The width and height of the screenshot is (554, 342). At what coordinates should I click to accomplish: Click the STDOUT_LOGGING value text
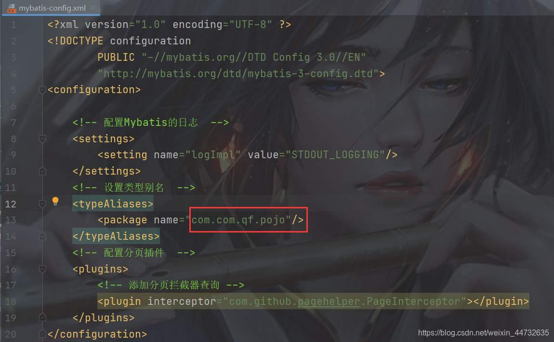[335, 154]
